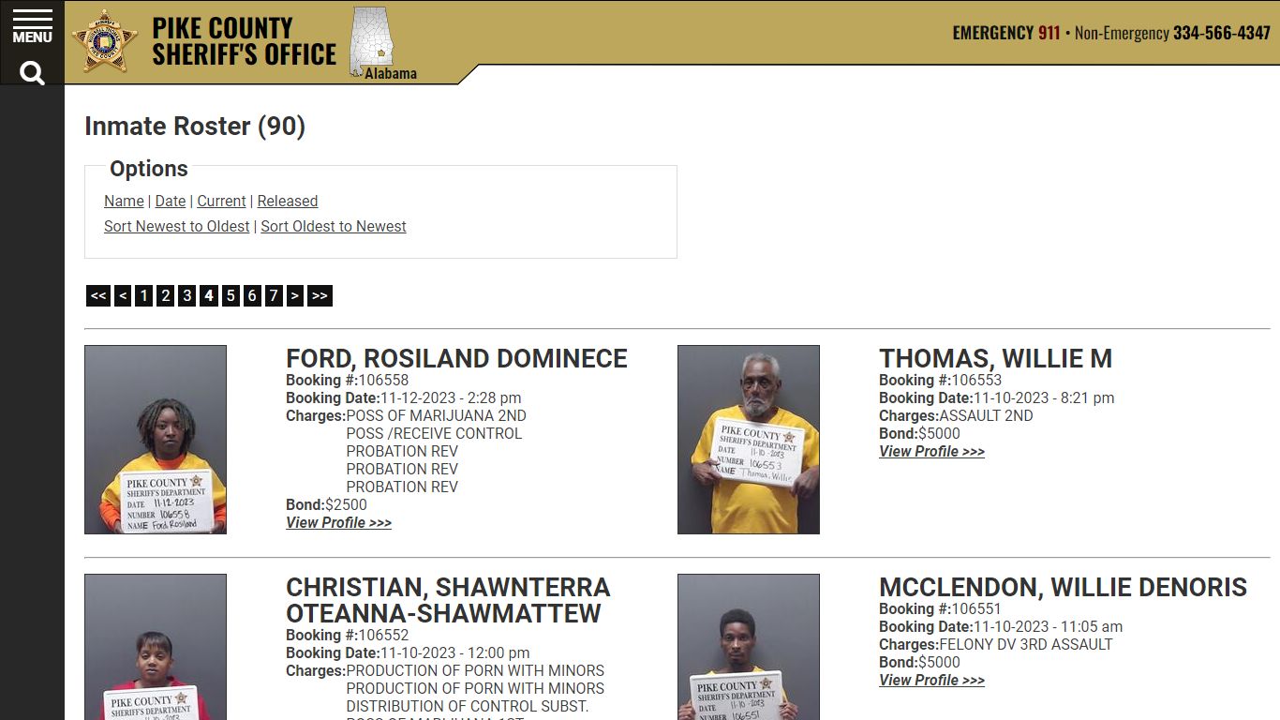Click the Inmate Roster (90) heading
This screenshot has height=720, width=1280.
point(195,127)
